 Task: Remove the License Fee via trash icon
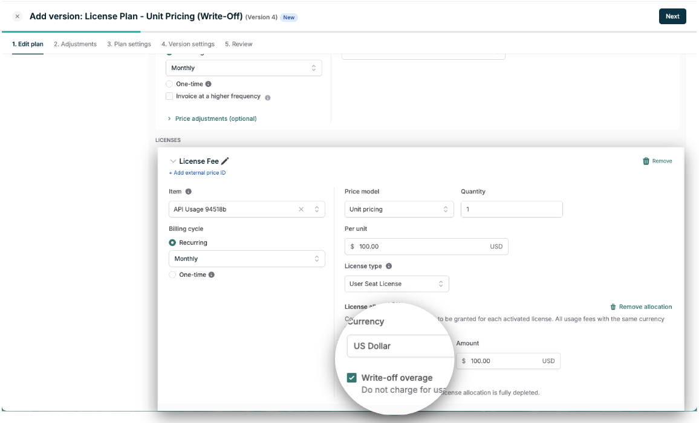(x=657, y=161)
